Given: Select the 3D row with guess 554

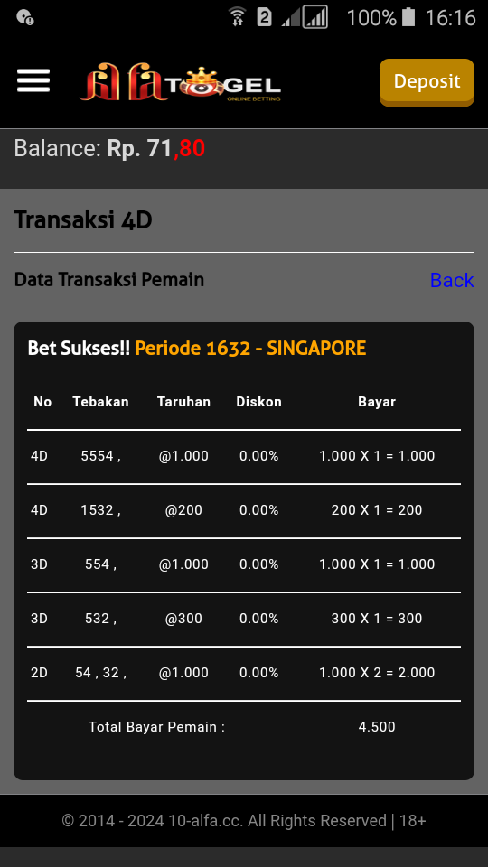Looking at the screenshot, I should tap(244, 564).
